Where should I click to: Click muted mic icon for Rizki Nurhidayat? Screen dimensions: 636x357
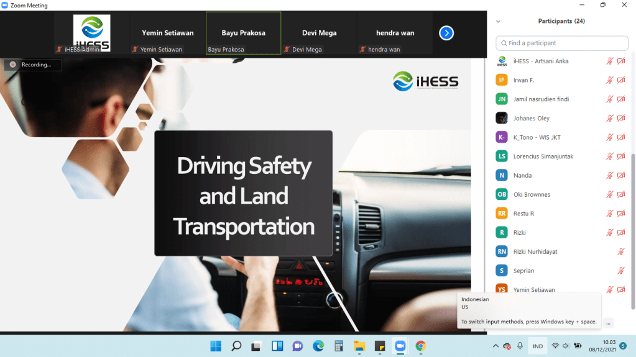point(620,251)
